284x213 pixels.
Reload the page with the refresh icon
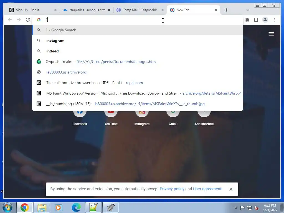[28, 20]
